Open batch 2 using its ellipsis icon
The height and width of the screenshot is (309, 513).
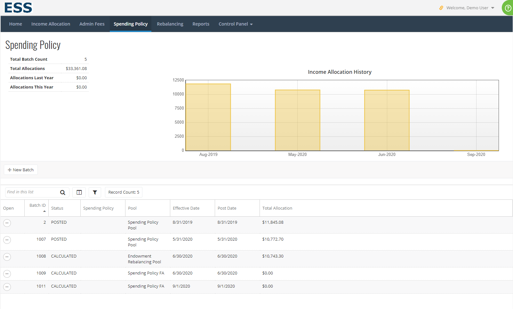pyautogui.click(x=7, y=223)
